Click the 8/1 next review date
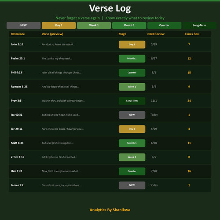The width and height of the screenshot is (220, 220). tap(154, 73)
